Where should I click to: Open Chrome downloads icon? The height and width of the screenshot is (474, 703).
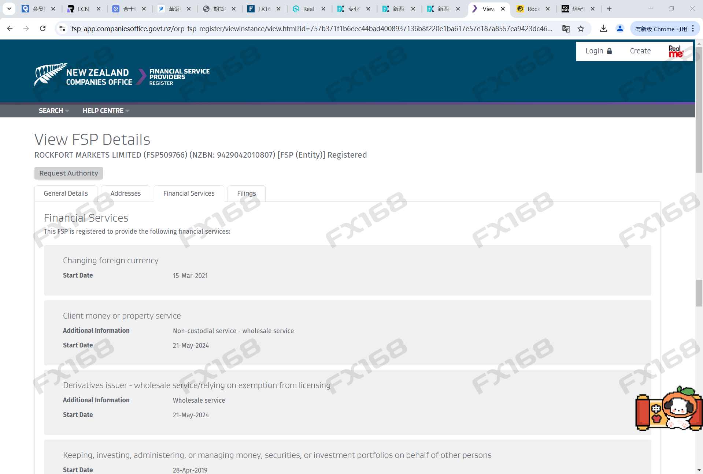pyautogui.click(x=603, y=29)
